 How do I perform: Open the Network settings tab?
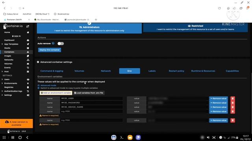click(106, 71)
